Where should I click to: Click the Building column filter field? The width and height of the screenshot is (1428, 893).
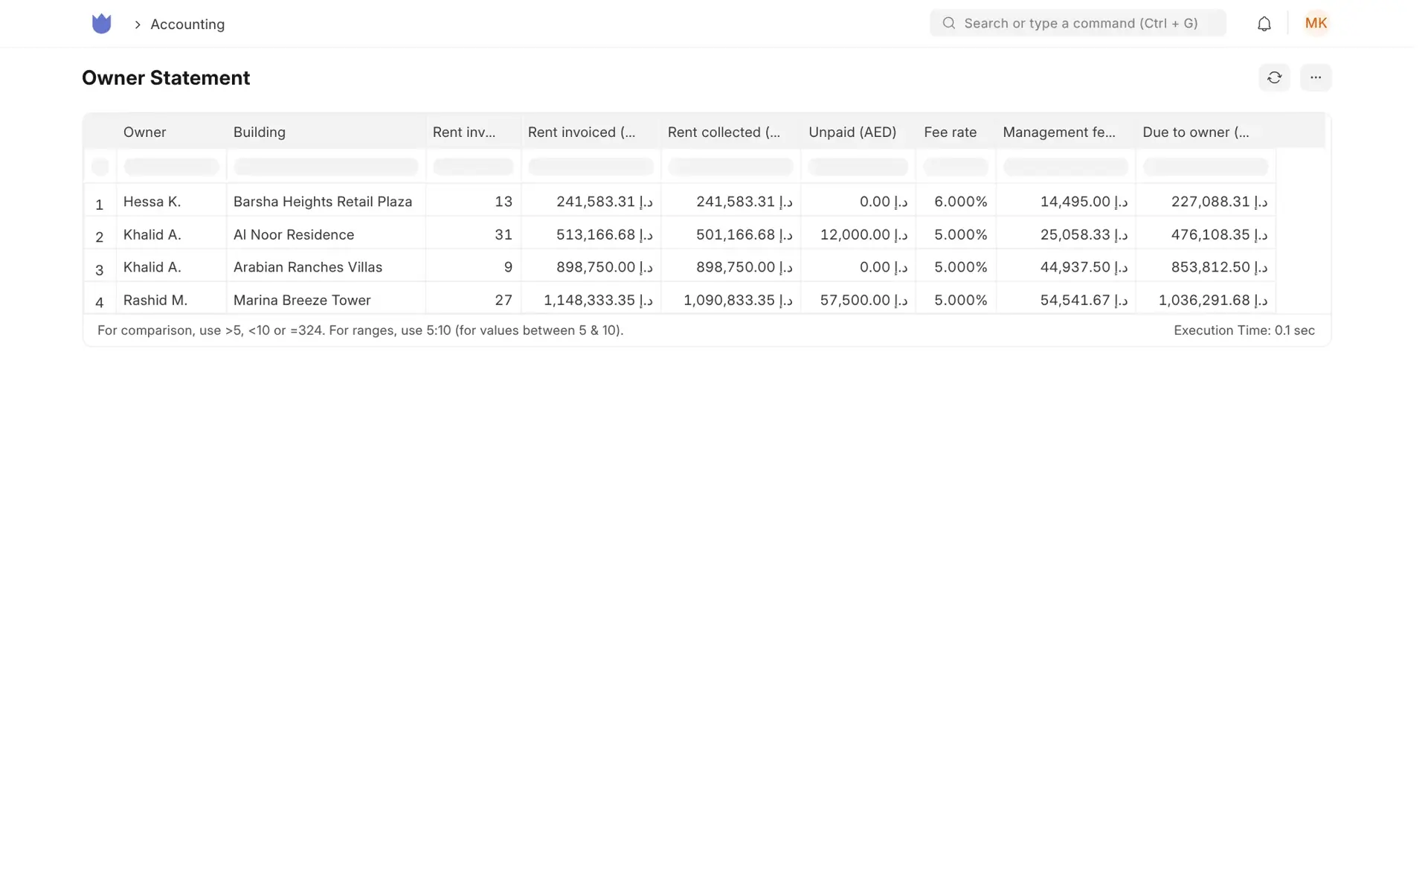point(326,167)
